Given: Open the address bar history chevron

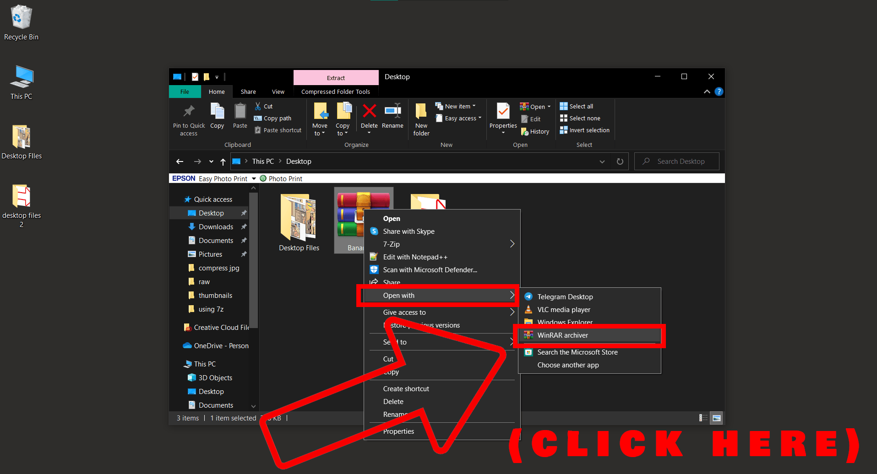Looking at the screenshot, I should pos(602,161).
